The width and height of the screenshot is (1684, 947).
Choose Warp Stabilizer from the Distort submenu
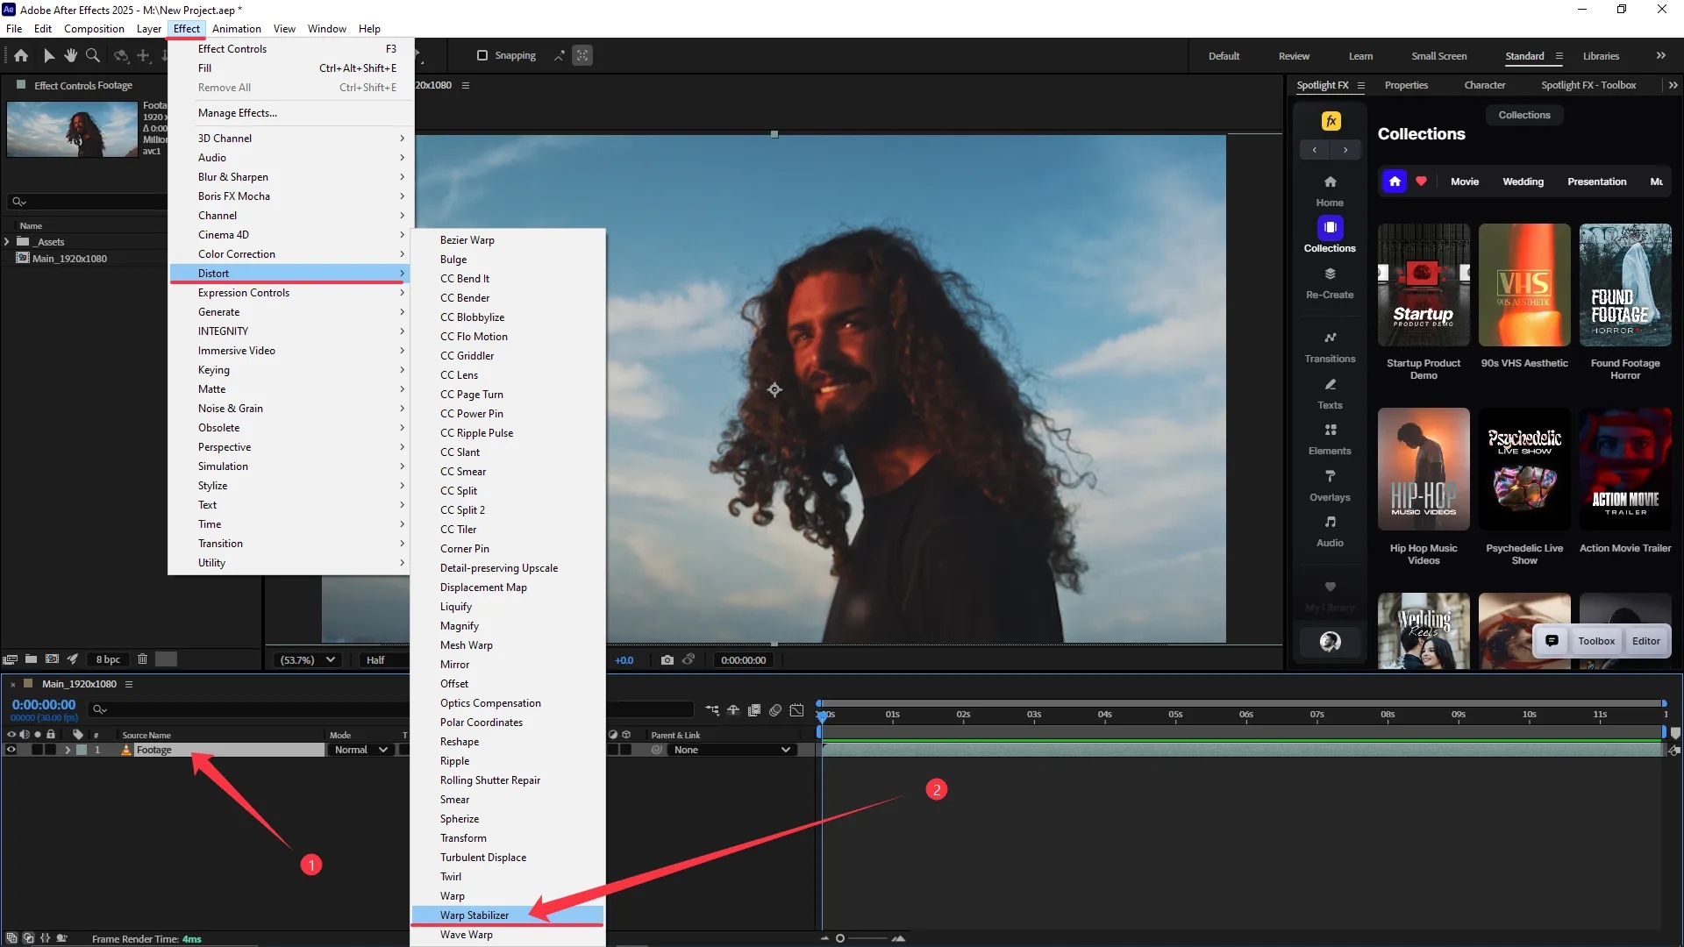[508, 915]
